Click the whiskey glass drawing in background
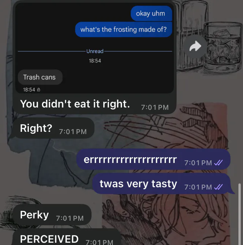The height and width of the screenshot is (245, 243). tap(222, 47)
